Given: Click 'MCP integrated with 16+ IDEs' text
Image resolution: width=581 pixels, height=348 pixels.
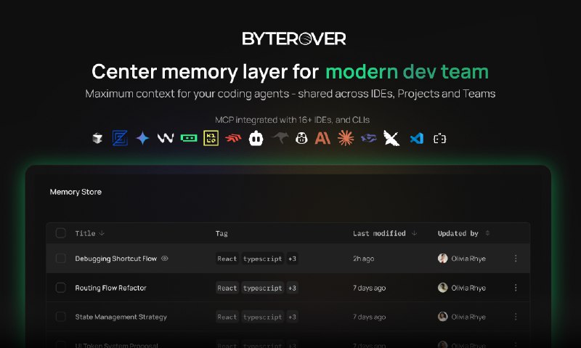Looking at the screenshot, I should pos(293,120).
